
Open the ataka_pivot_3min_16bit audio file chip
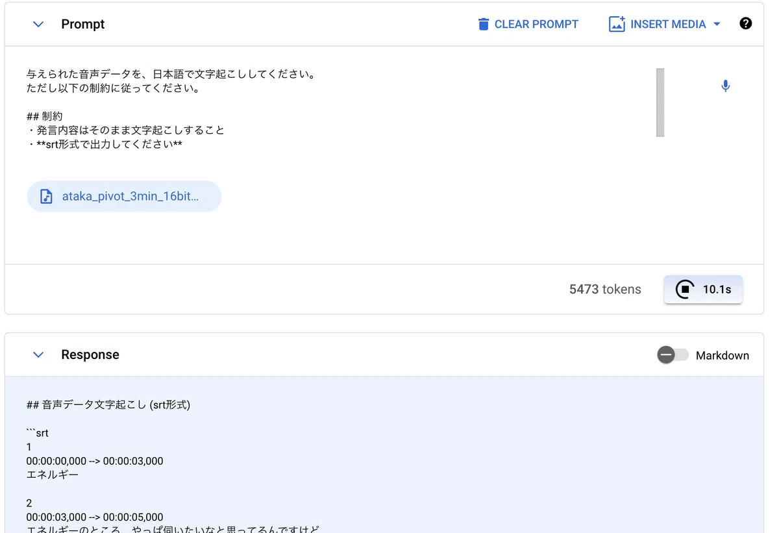click(124, 196)
